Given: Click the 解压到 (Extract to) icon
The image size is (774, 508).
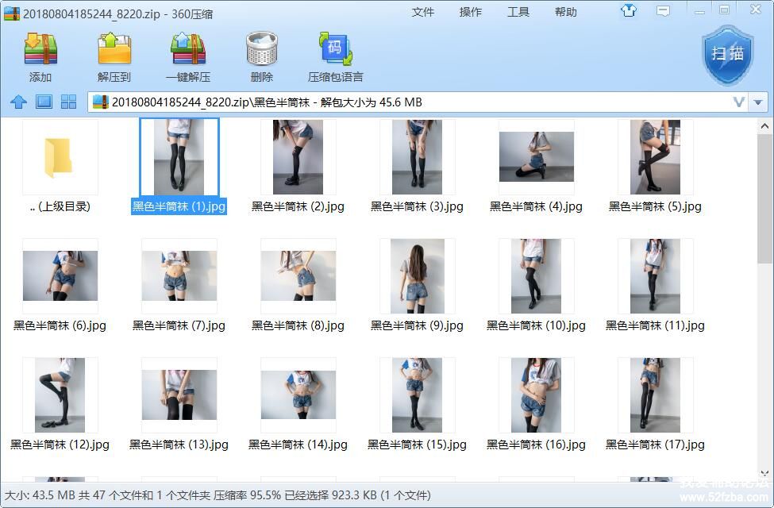Looking at the screenshot, I should (x=114, y=49).
